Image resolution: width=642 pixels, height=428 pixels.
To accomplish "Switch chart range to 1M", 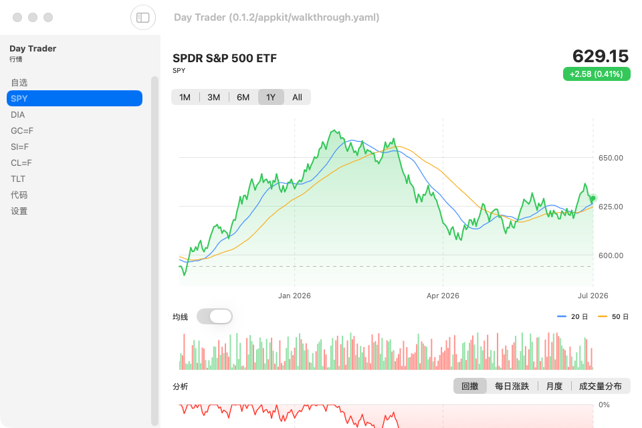I will coord(185,98).
